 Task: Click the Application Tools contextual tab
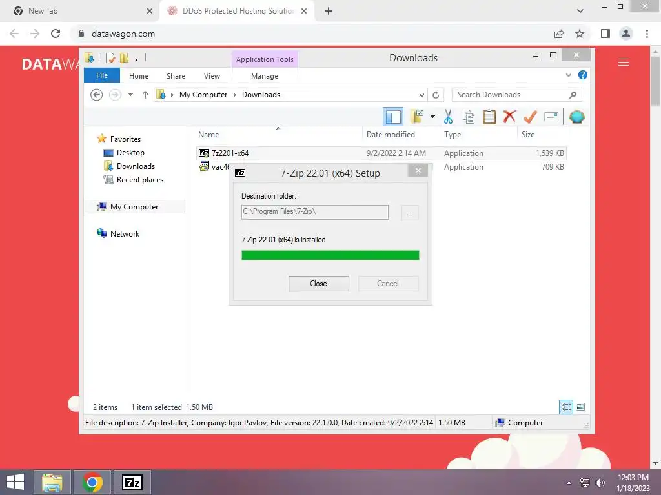click(x=265, y=59)
